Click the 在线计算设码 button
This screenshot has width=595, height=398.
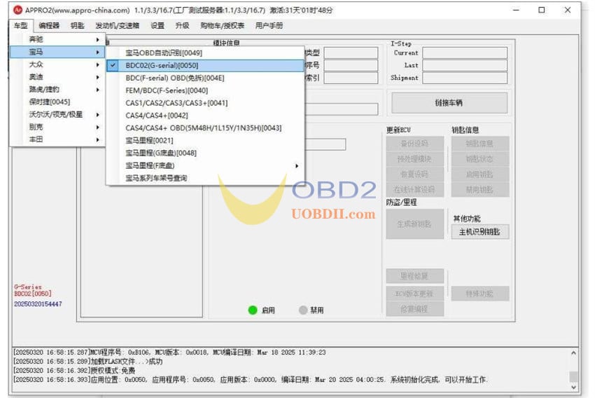pyautogui.click(x=415, y=189)
